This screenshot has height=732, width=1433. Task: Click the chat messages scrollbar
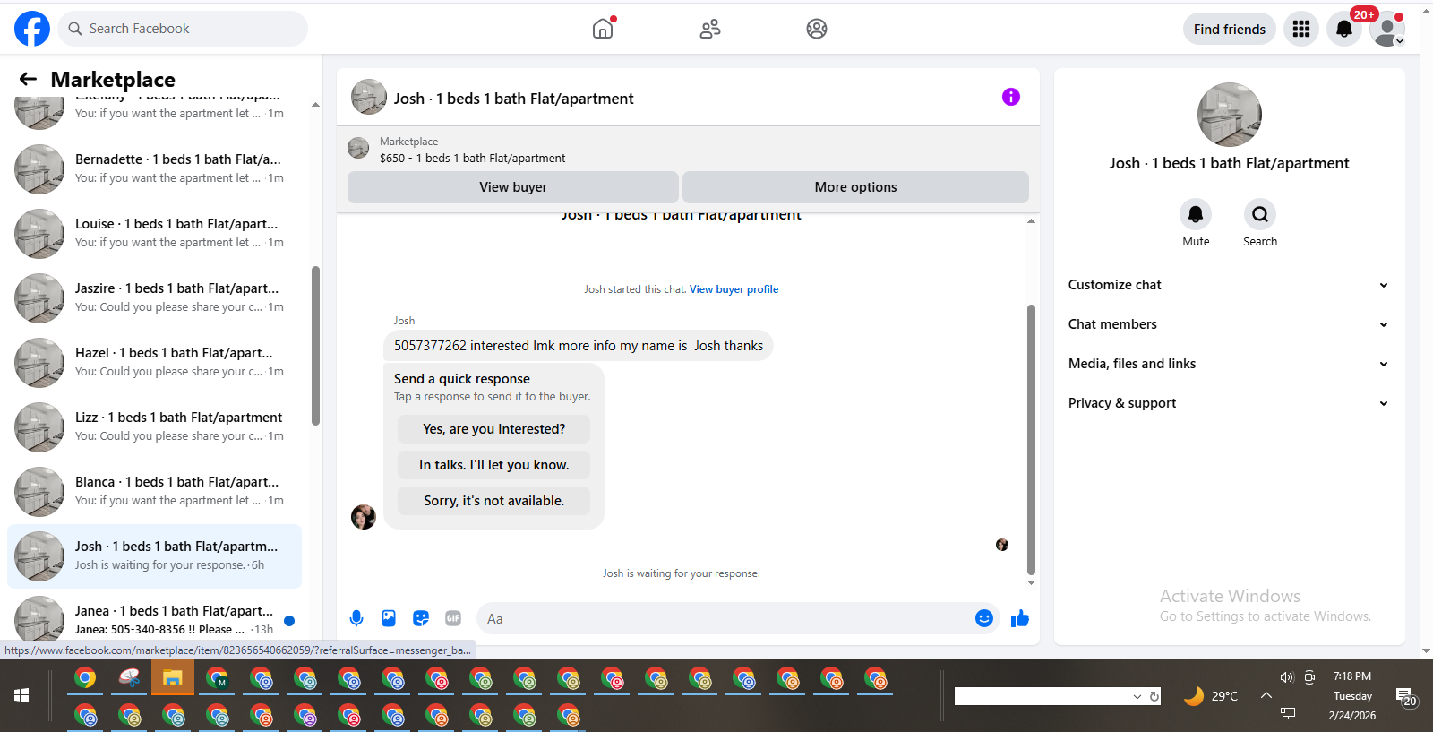(x=1031, y=439)
